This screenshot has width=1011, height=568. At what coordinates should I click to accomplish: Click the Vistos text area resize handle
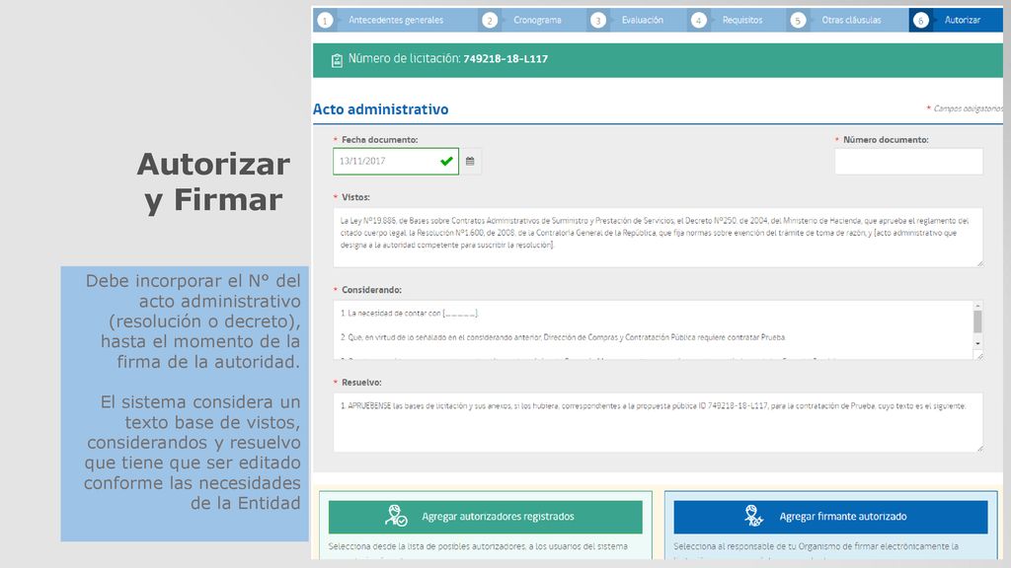point(980,263)
